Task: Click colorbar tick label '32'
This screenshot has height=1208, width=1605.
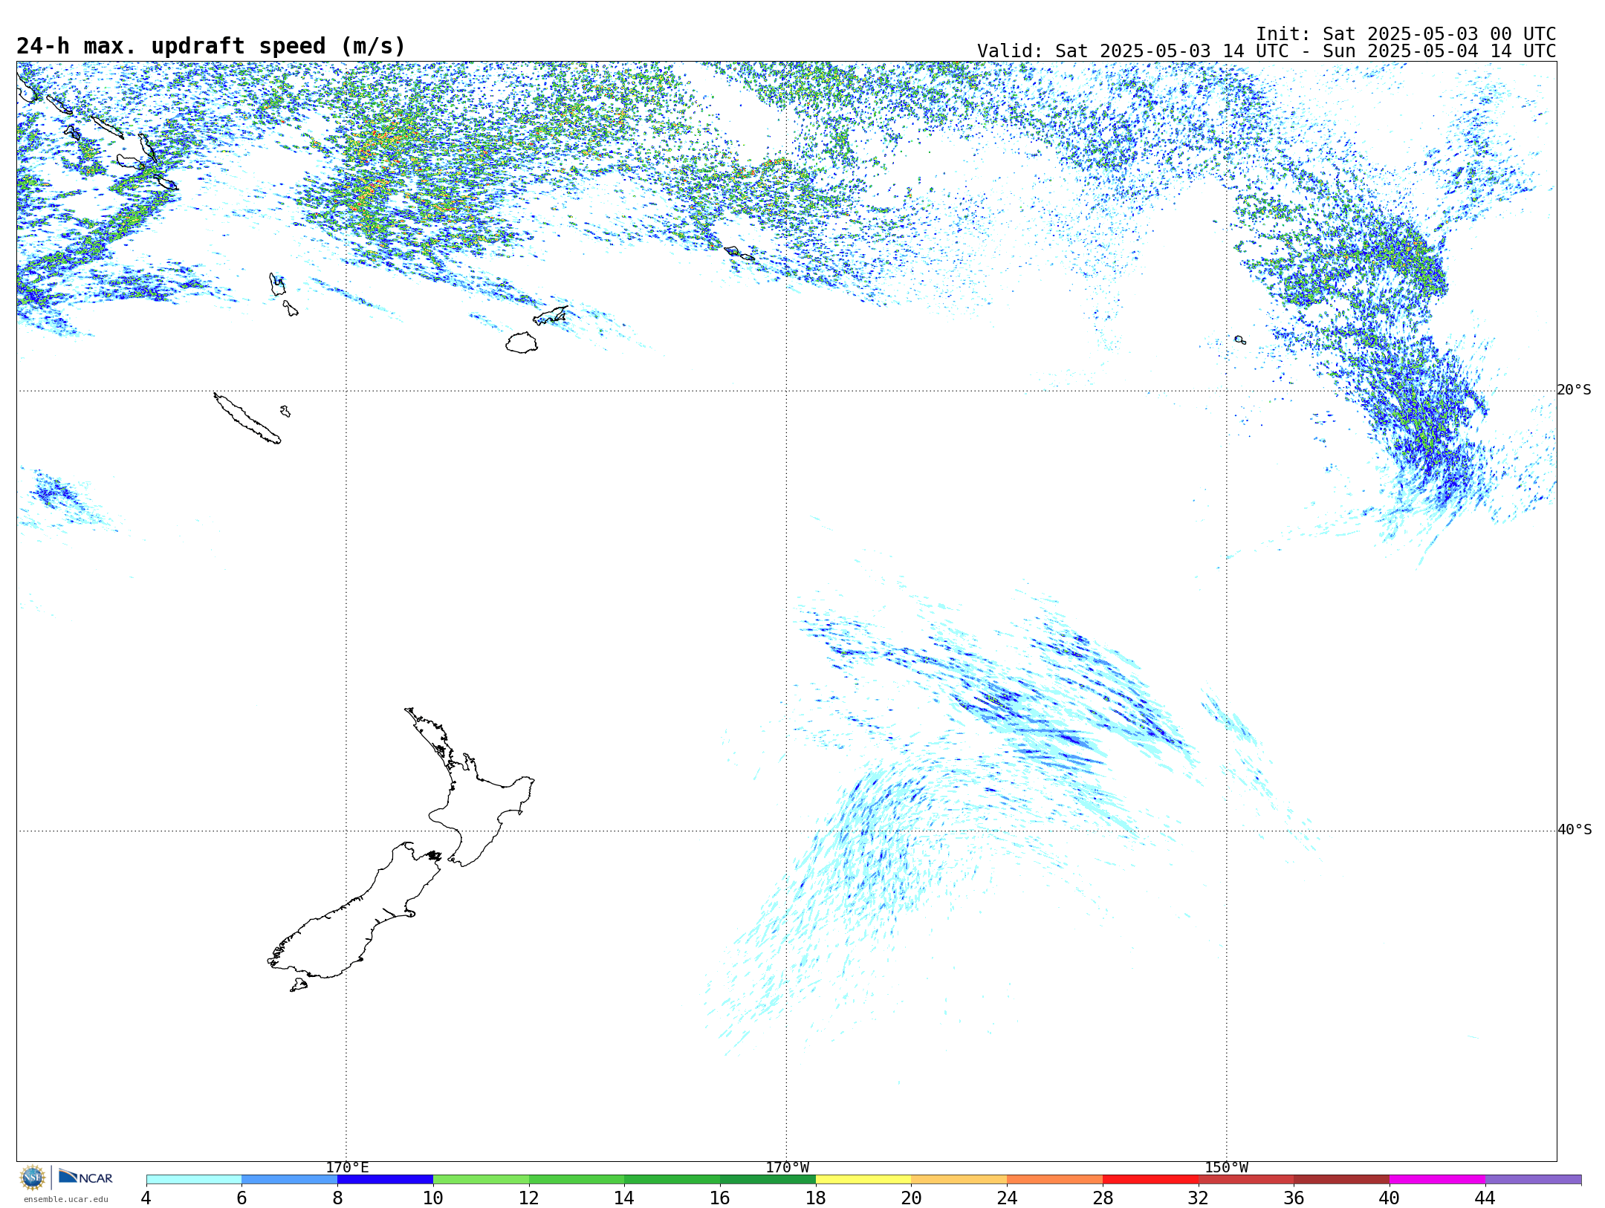Action: point(1199,1198)
